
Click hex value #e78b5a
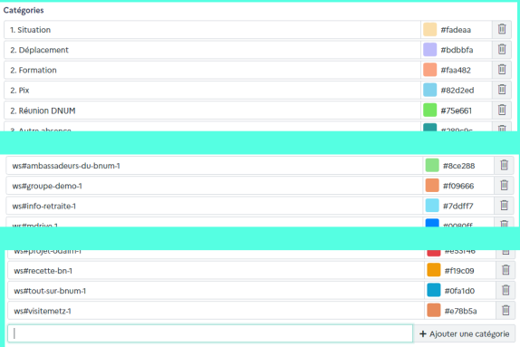[460, 311]
